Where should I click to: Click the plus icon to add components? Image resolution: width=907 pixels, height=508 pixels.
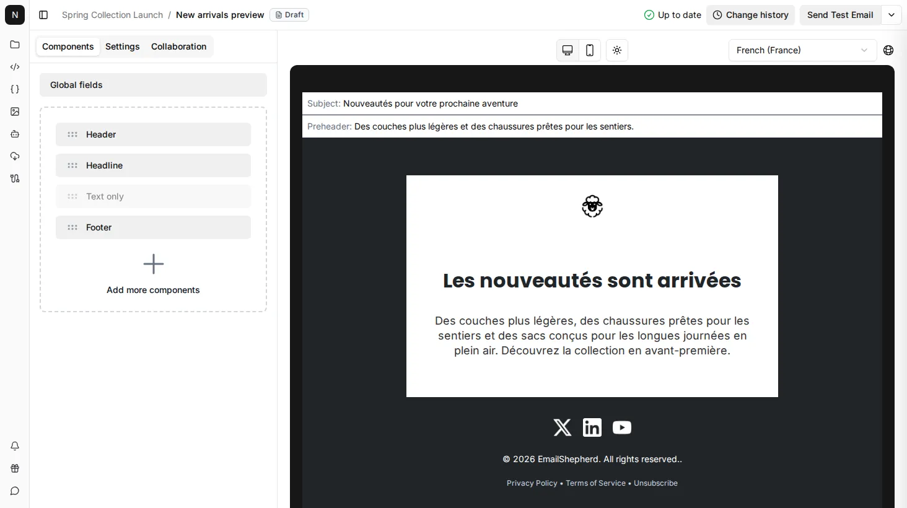coord(154,264)
